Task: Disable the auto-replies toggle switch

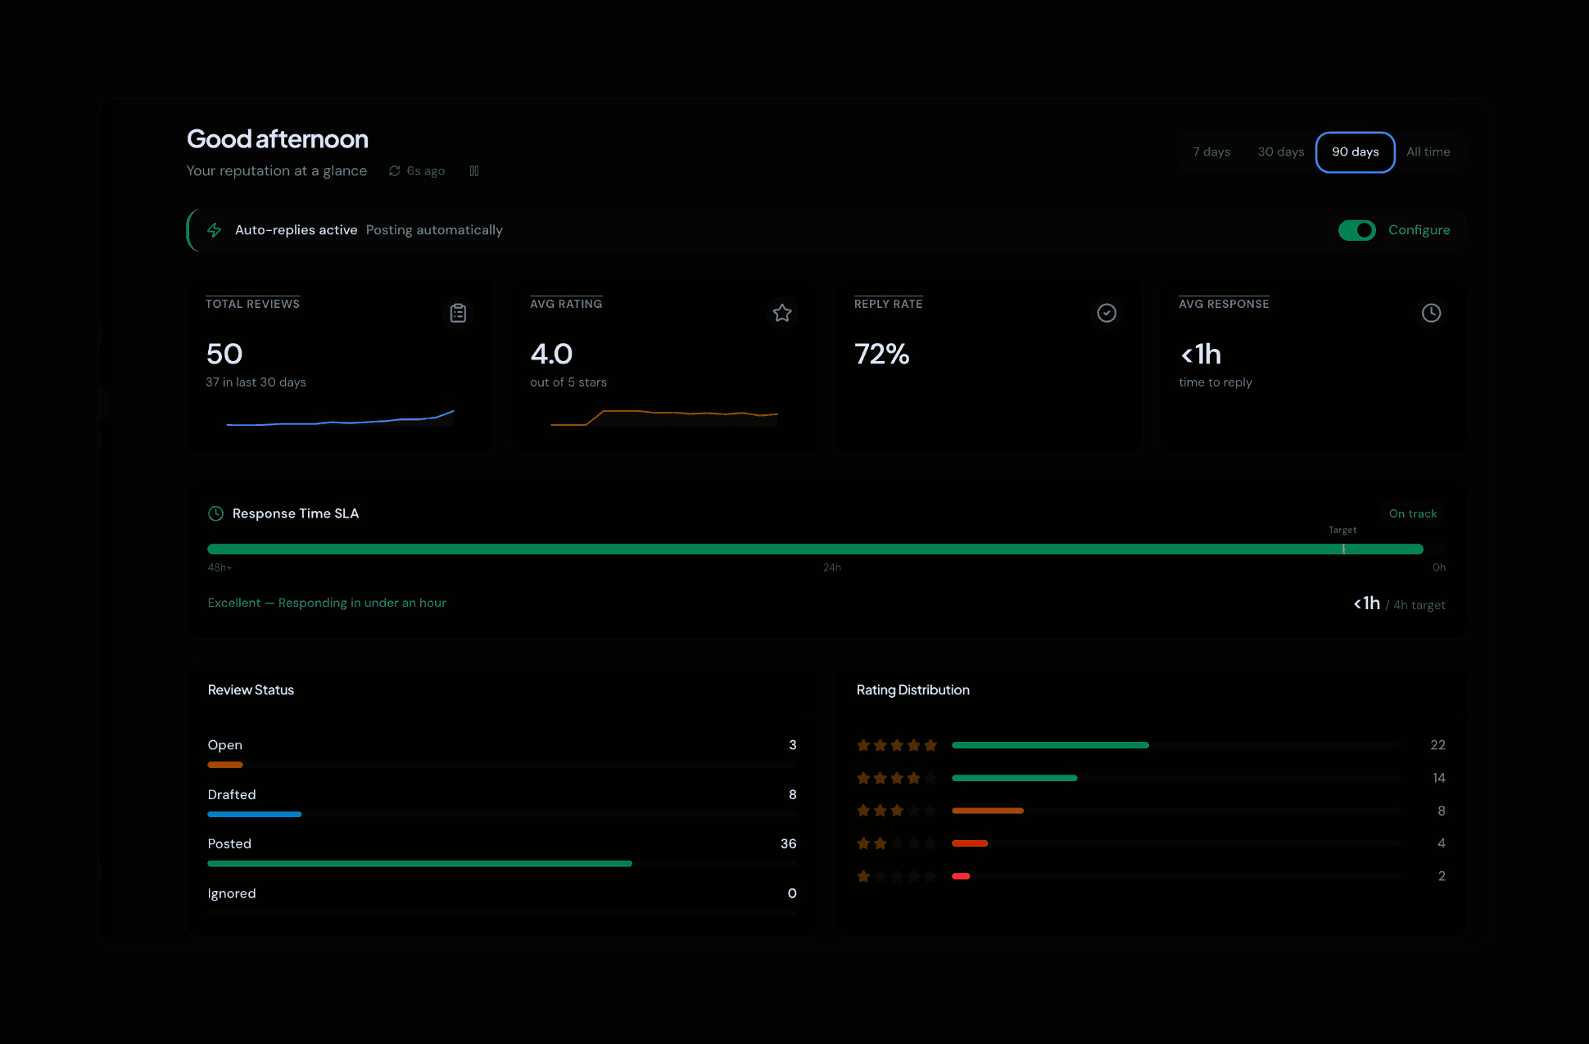Action: click(1356, 230)
